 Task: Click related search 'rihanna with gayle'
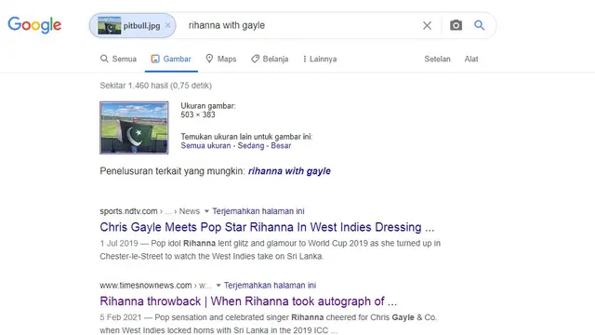(289, 171)
